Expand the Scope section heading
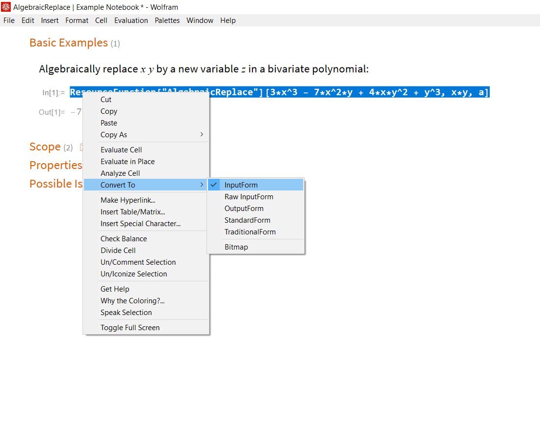The image size is (540, 421). [x=45, y=147]
